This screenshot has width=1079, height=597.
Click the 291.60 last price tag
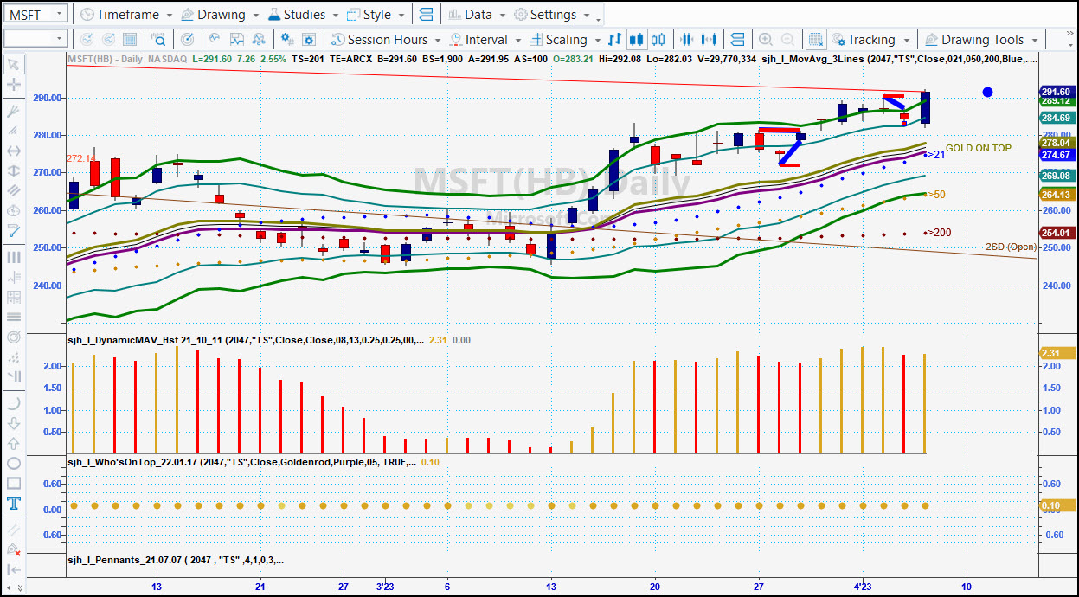point(1056,92)
